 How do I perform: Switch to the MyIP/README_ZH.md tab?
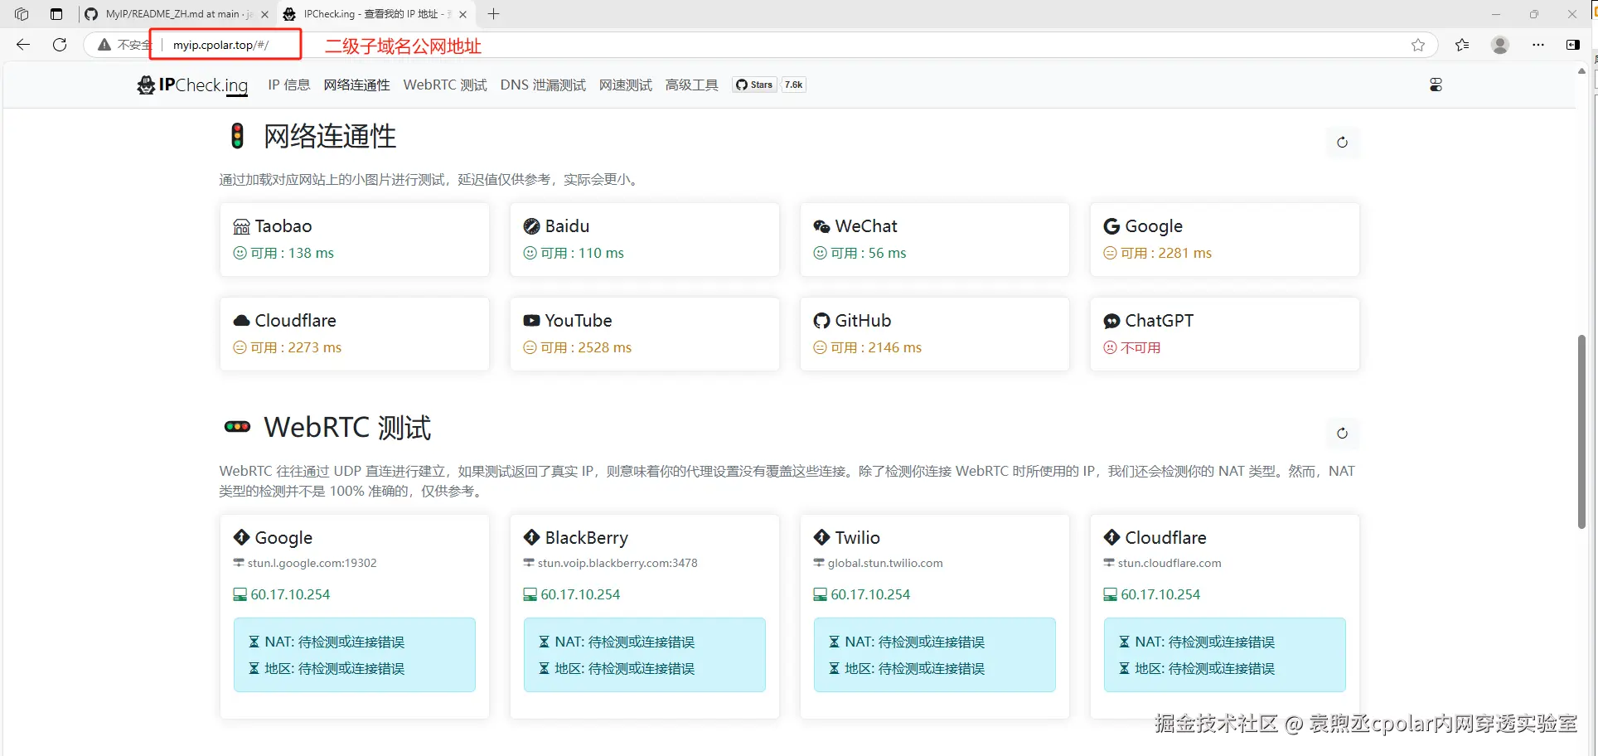(177, 14)
